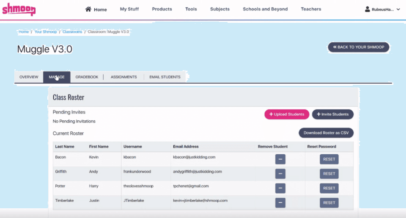Screen dimensions: 406x218
Task: Click the username kbacon
Action: click(x=129, y=157)
